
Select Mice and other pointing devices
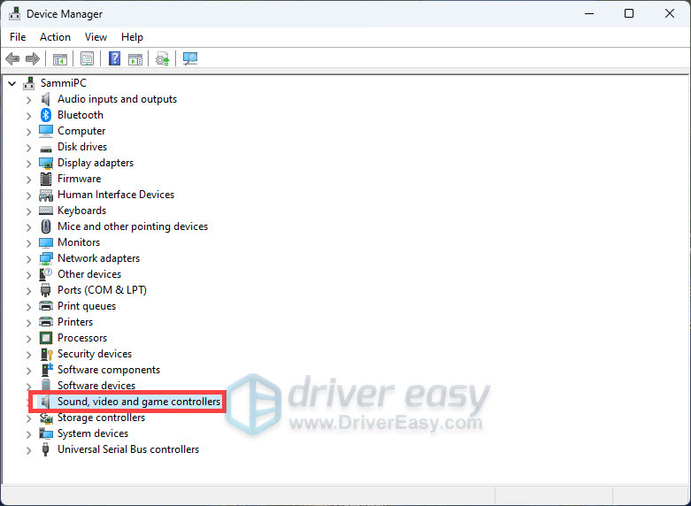click(132, 226)
